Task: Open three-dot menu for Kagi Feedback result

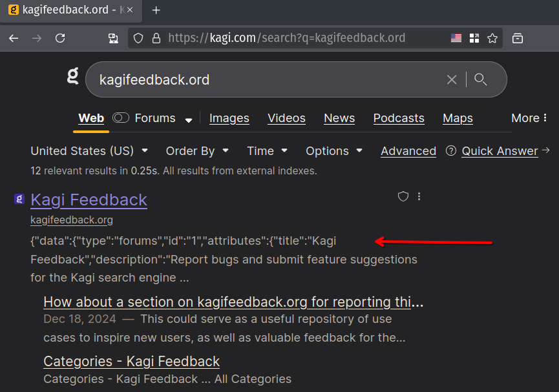Action: (x=419, y=196)
